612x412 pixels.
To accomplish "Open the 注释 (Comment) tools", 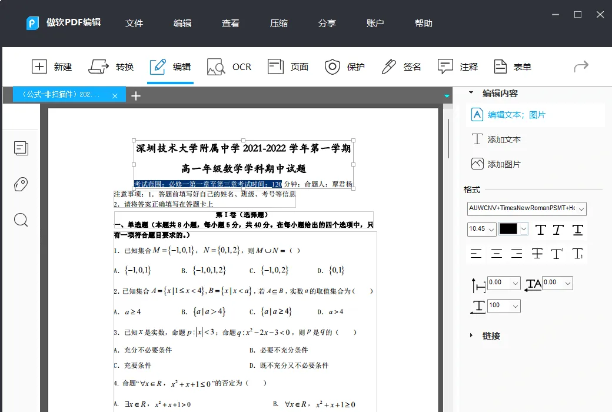I will pyautogui.click(x=458, y=67).
